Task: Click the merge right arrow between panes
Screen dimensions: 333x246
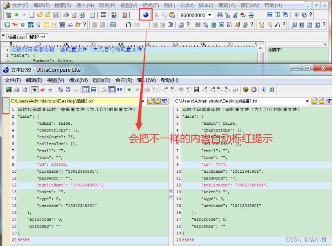Action: click(171, 191)
